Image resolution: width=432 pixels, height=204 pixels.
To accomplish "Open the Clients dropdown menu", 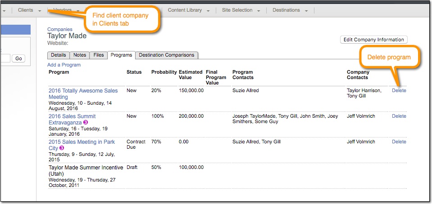I will pyautogui.click(x=29, y=10).
